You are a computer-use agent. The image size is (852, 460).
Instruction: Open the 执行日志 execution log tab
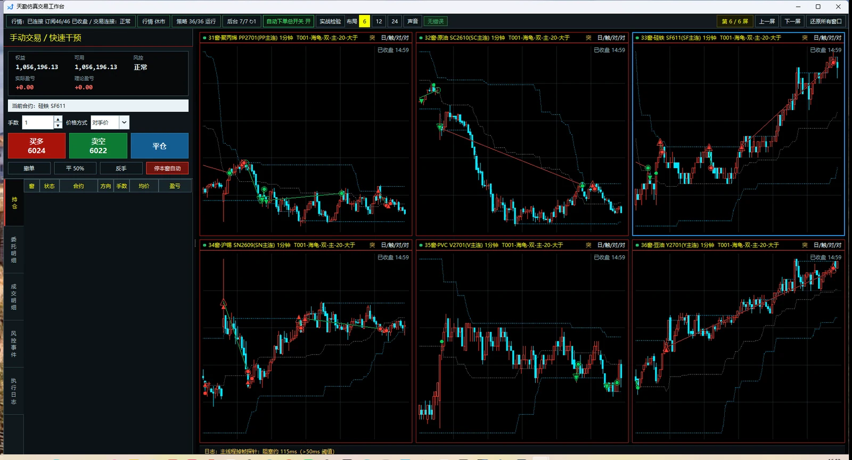click(x=14, y=391)
